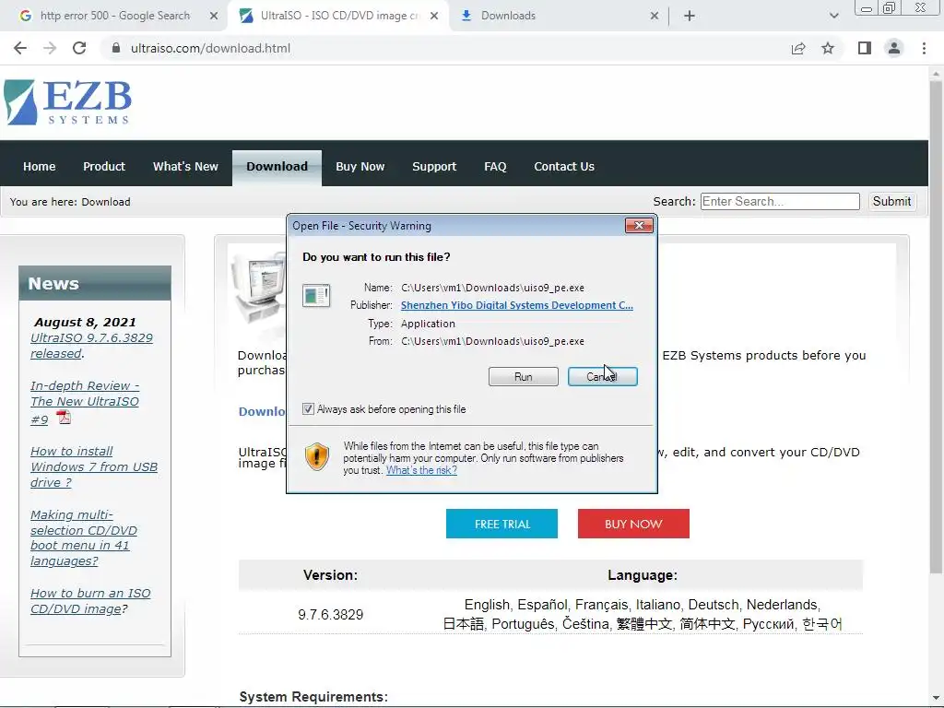Screen dimensions: 944x708
Task: Focus the Enter Search input field
Action: (780, 201)
